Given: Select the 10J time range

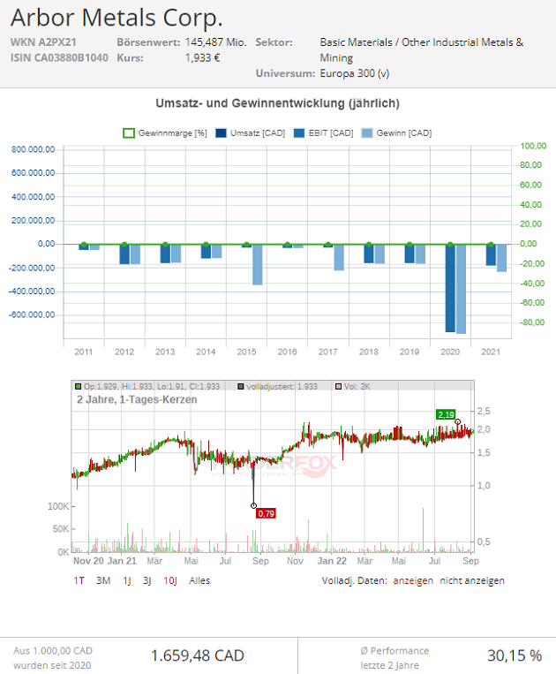Looking at the screenshot, I should click(170, 580).
